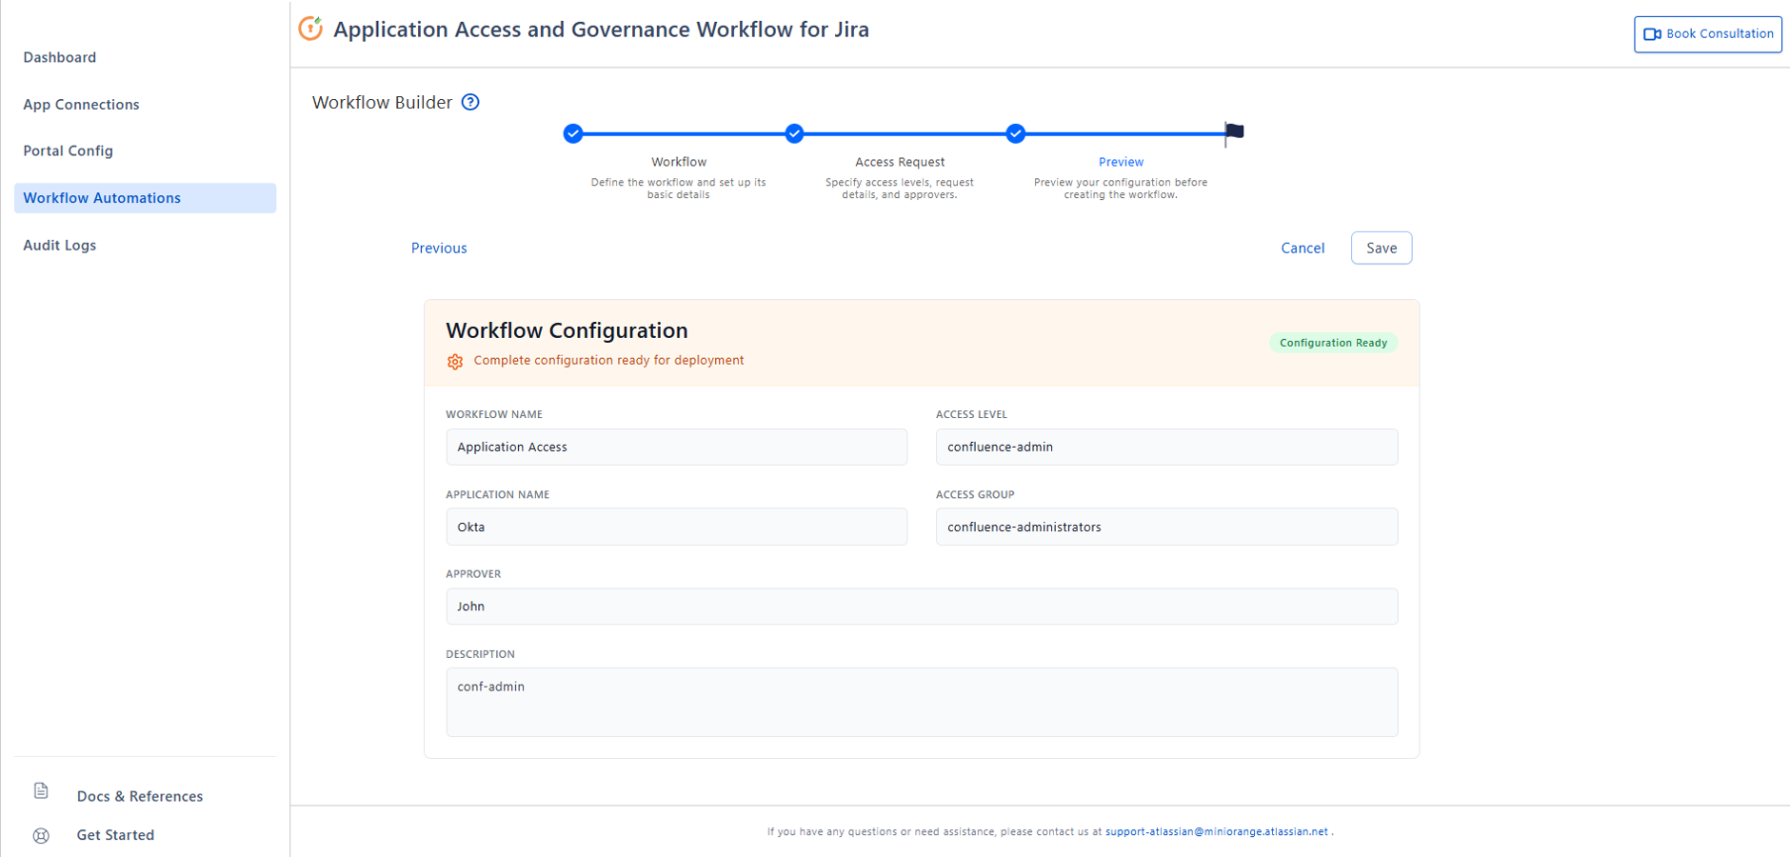
Task: Click the Preview step checkmark circle
Action: [x=1016, y=133]
